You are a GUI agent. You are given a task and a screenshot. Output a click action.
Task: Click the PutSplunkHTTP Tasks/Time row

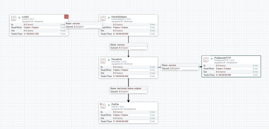231,75
